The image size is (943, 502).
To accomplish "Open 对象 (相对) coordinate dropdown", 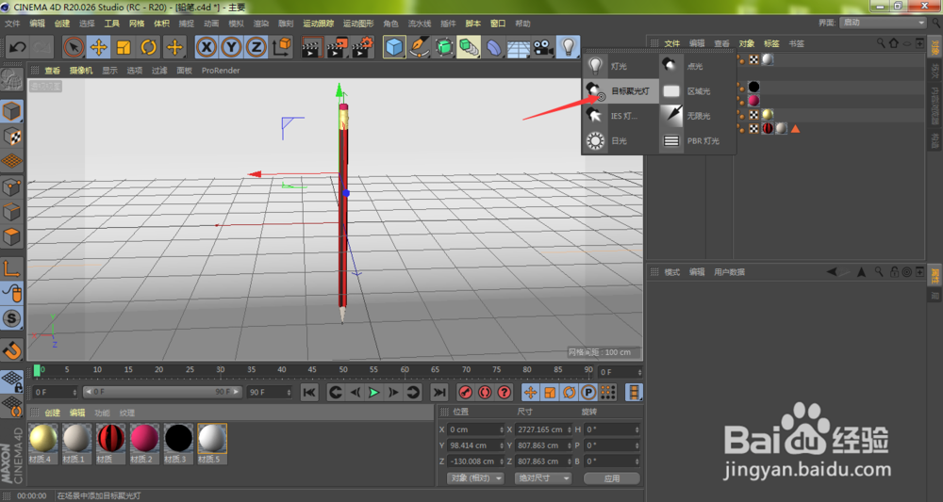I will pos(475,478).
